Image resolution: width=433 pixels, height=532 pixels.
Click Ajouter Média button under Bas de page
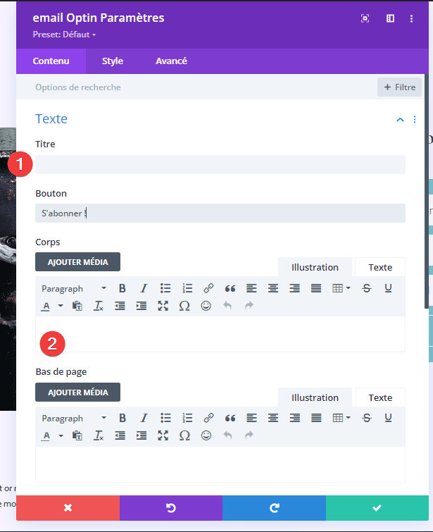(77, 392)
